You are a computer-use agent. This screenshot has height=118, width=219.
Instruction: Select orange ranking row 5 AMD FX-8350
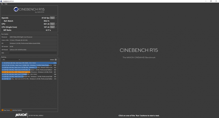point(29,72)
